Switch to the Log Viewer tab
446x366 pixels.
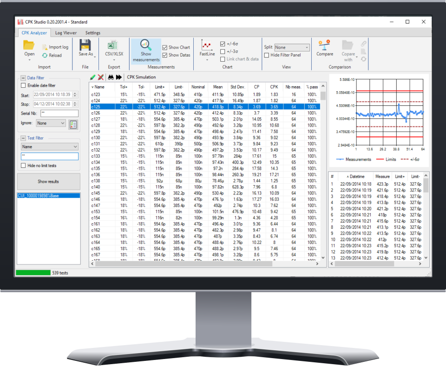tap(66, 33)
